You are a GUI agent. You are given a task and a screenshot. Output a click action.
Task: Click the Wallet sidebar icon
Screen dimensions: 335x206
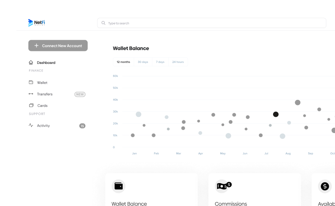[31, 82]
